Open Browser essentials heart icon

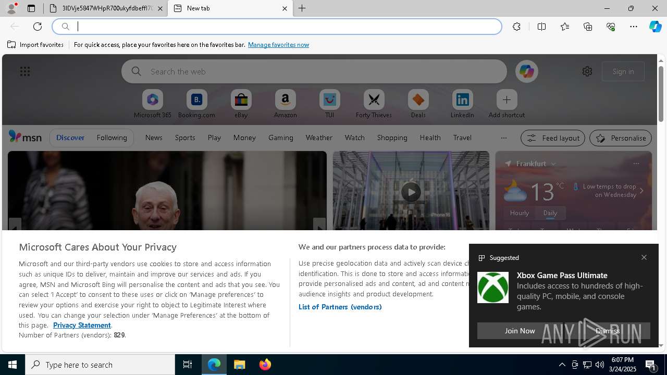pos(611,27)
